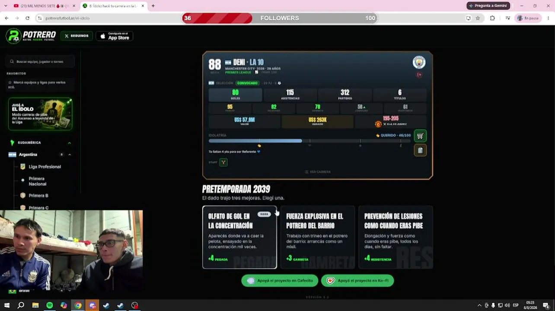Open the shop cart icon on player card
The width and height of the screenshot is (555, 311).
click(x=420, y=136)
